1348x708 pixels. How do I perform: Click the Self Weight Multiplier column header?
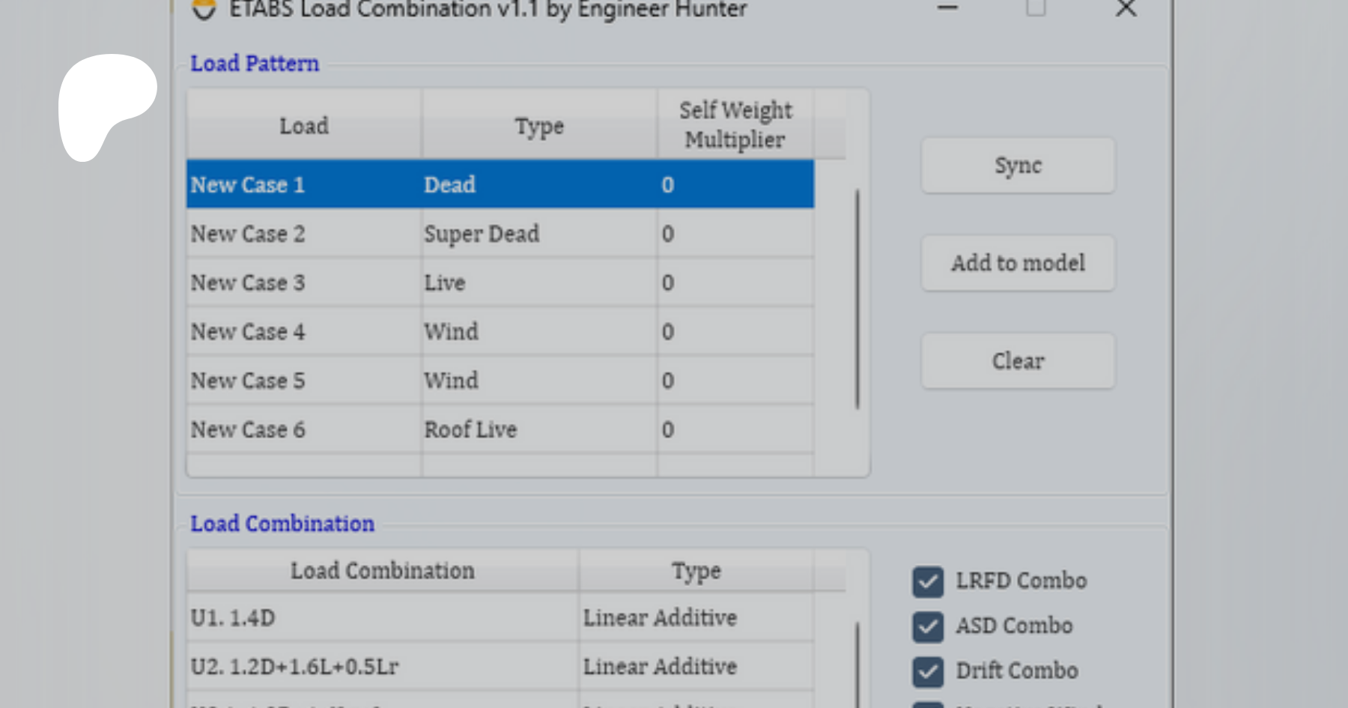[x=734, y=125]
